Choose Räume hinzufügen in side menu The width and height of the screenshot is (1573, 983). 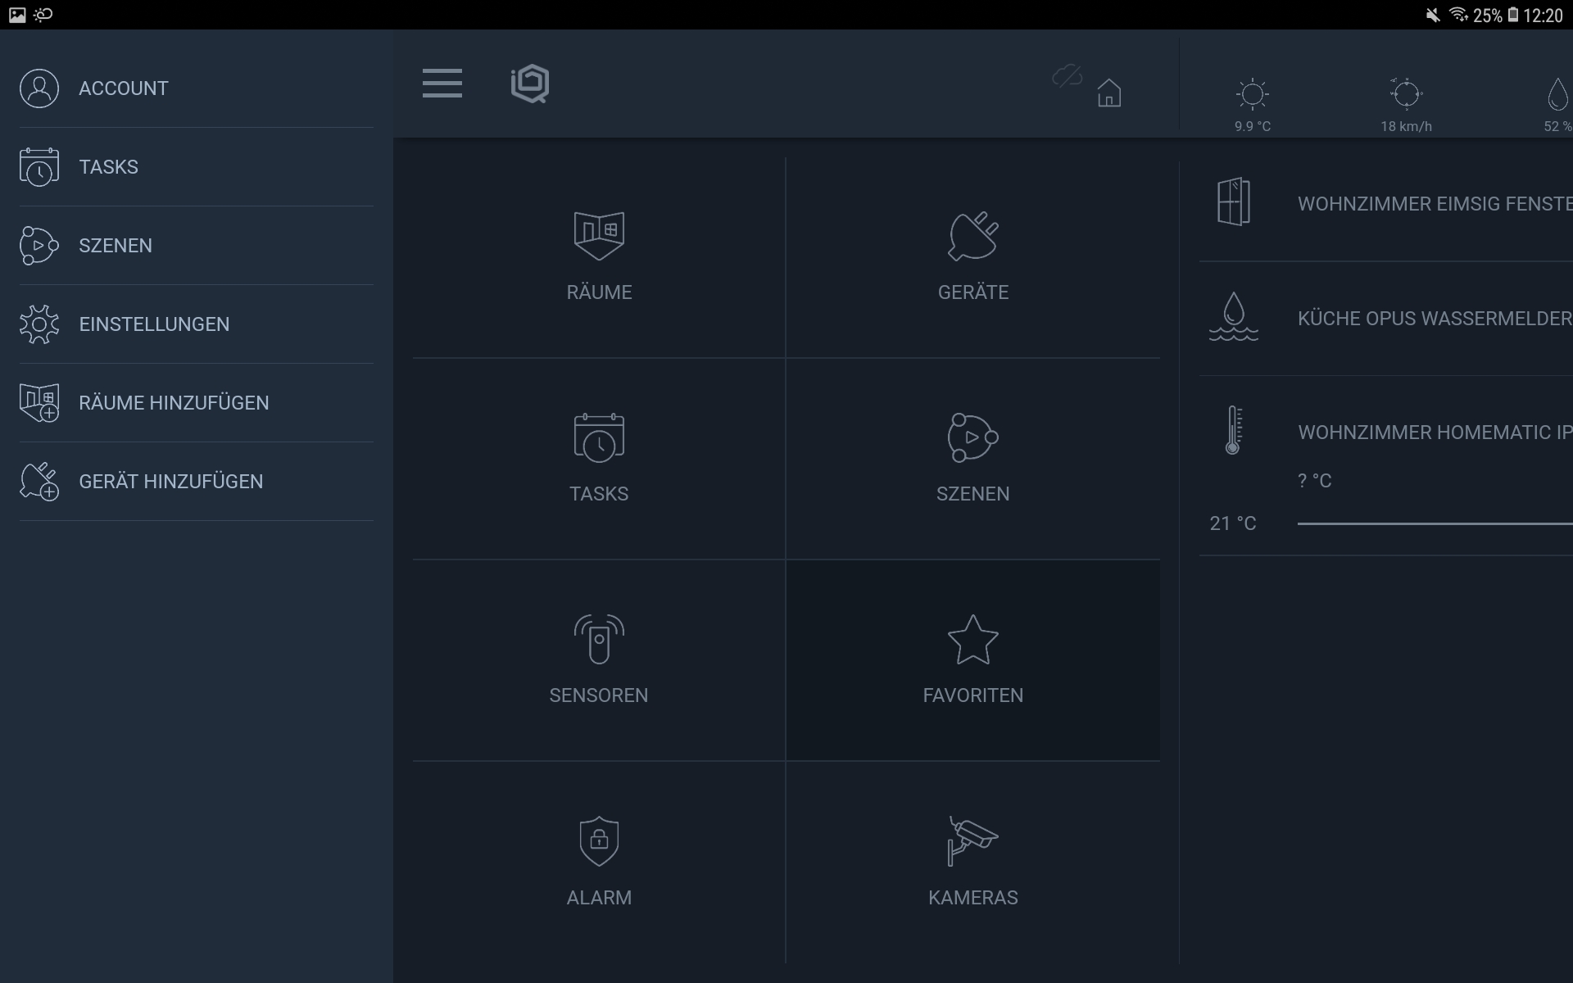tap(173, 403)
